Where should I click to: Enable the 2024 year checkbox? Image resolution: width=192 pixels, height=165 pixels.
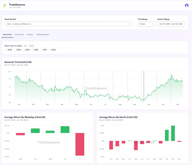coord(15,50)
